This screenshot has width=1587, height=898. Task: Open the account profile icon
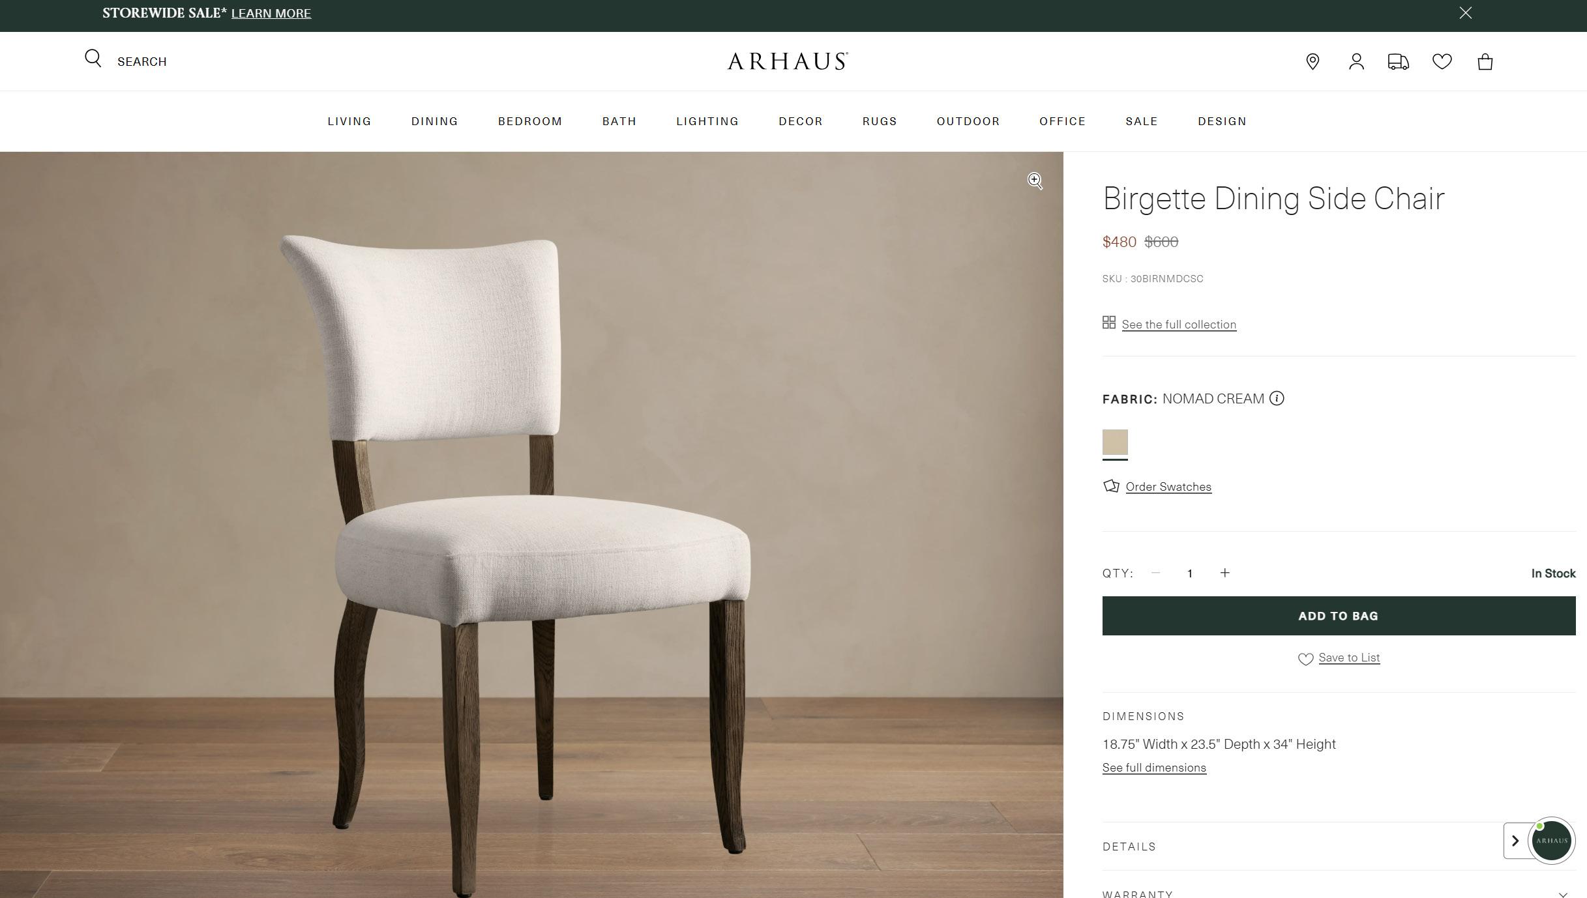click(1356, 62)
